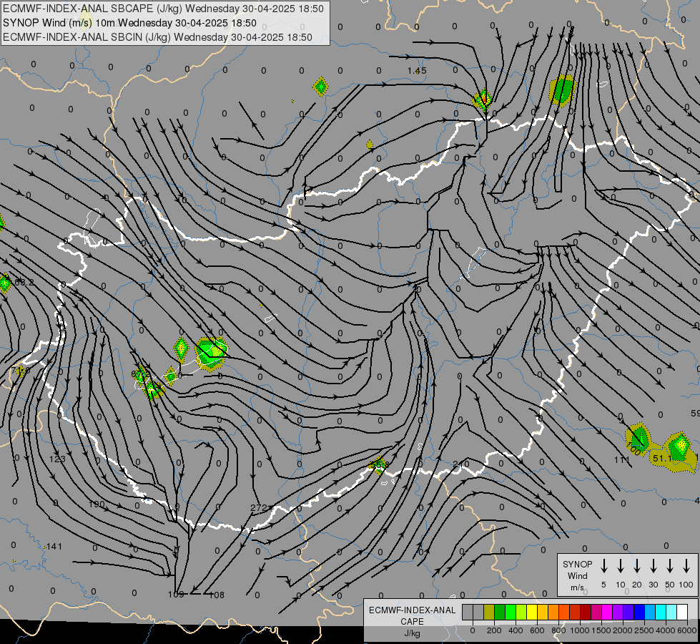Click the SYNOP Wind 10m title line

129,23
